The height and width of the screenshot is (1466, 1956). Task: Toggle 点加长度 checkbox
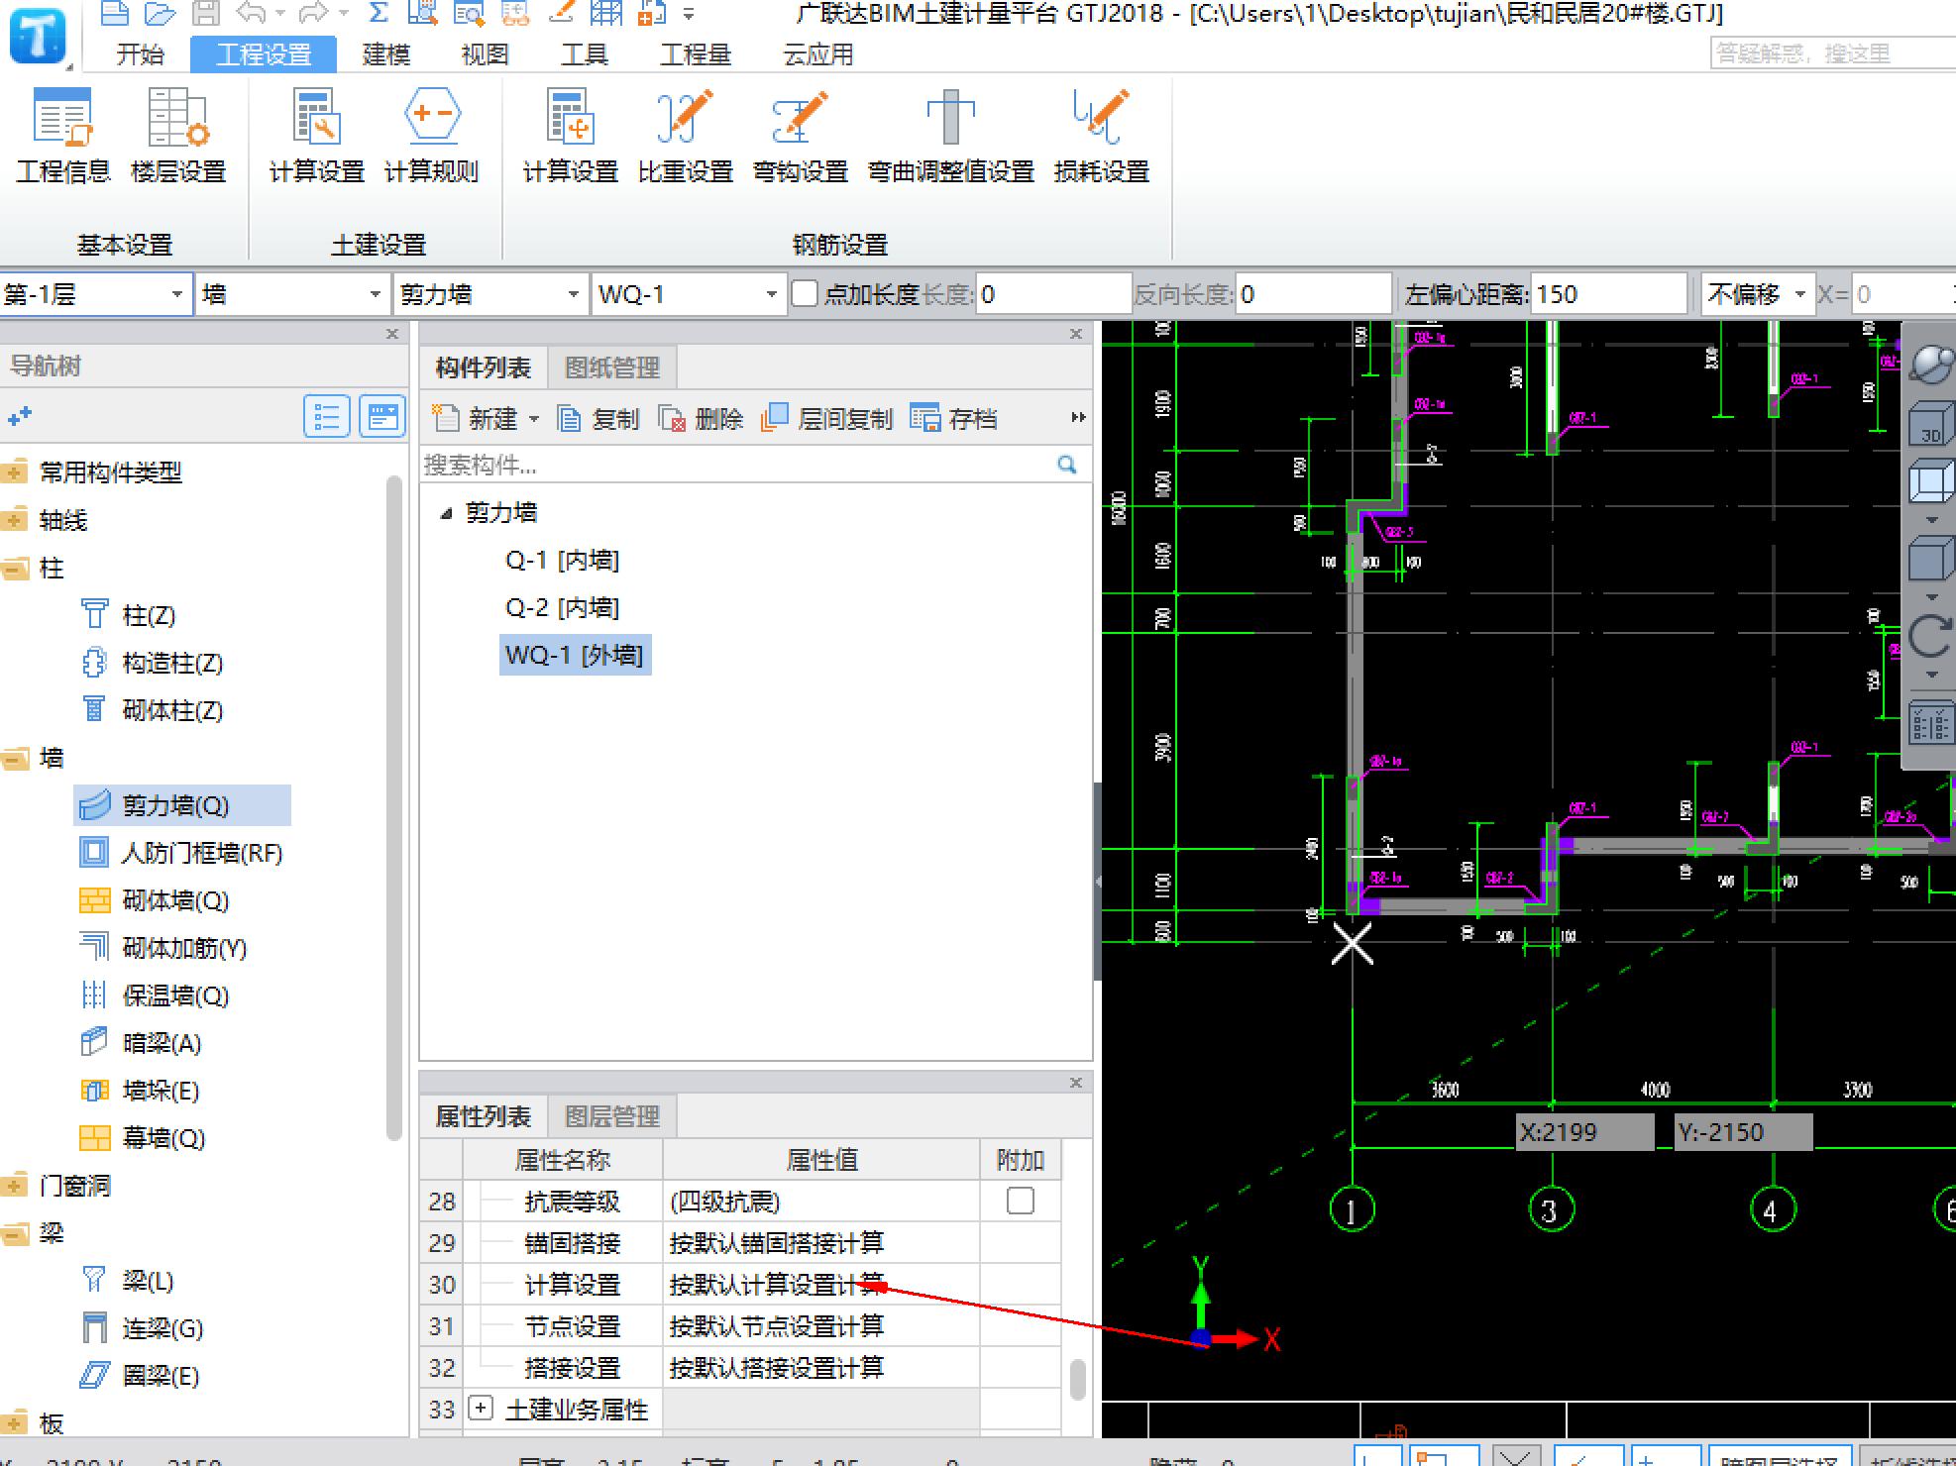[805, 294]
